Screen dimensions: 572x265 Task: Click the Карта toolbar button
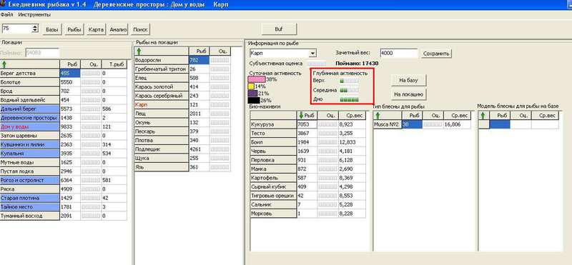pyautogui.click(x=97, y=29)
